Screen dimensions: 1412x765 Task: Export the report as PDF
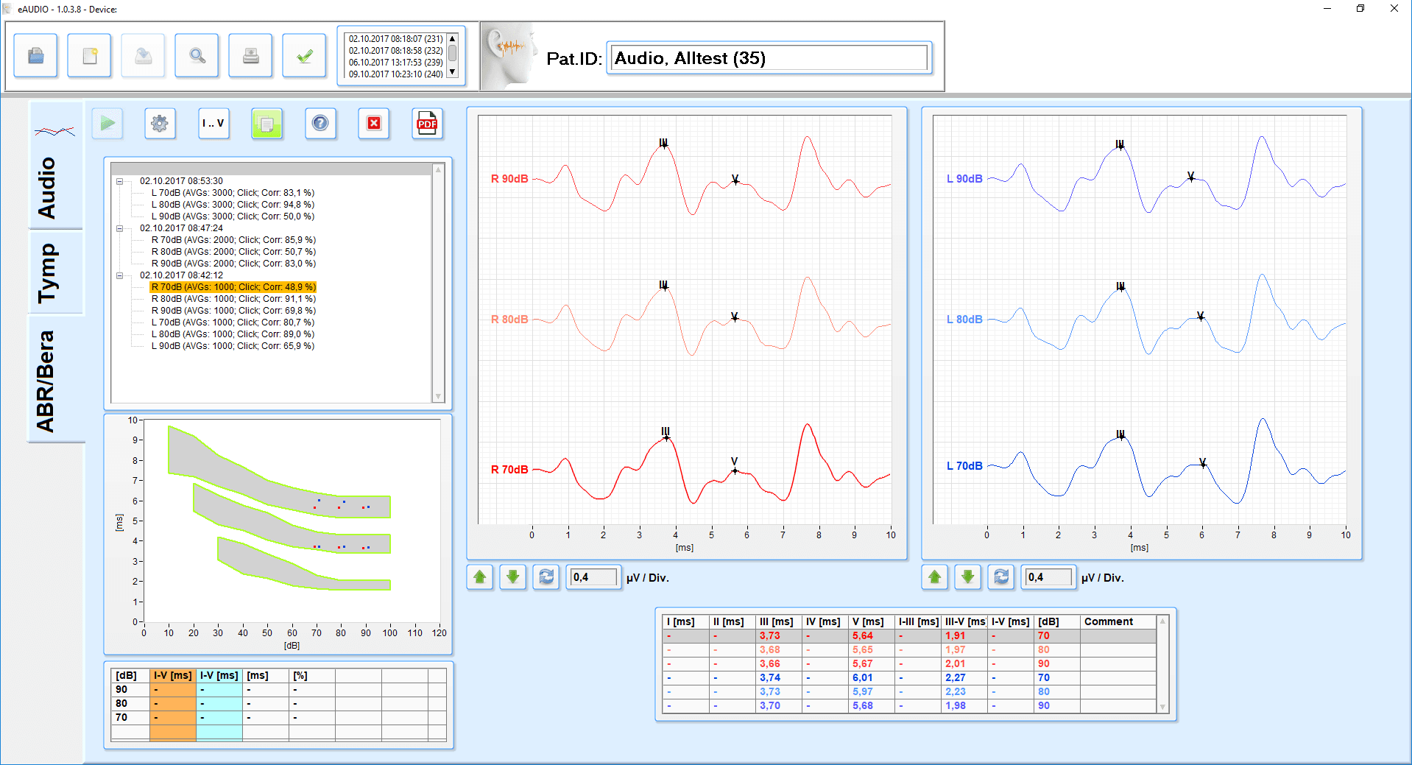[427, 124]
